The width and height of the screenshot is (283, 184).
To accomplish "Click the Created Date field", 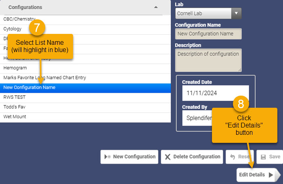I will (216, 93).
